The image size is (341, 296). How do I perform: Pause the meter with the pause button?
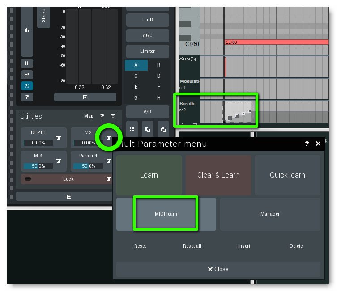tap(27, 63)
